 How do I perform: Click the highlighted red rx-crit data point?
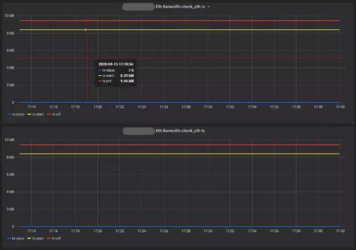tap(86, 20)
